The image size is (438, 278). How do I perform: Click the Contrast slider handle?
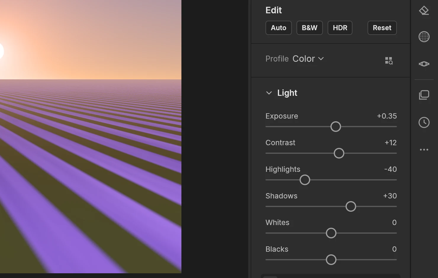(x=339, y=153)
